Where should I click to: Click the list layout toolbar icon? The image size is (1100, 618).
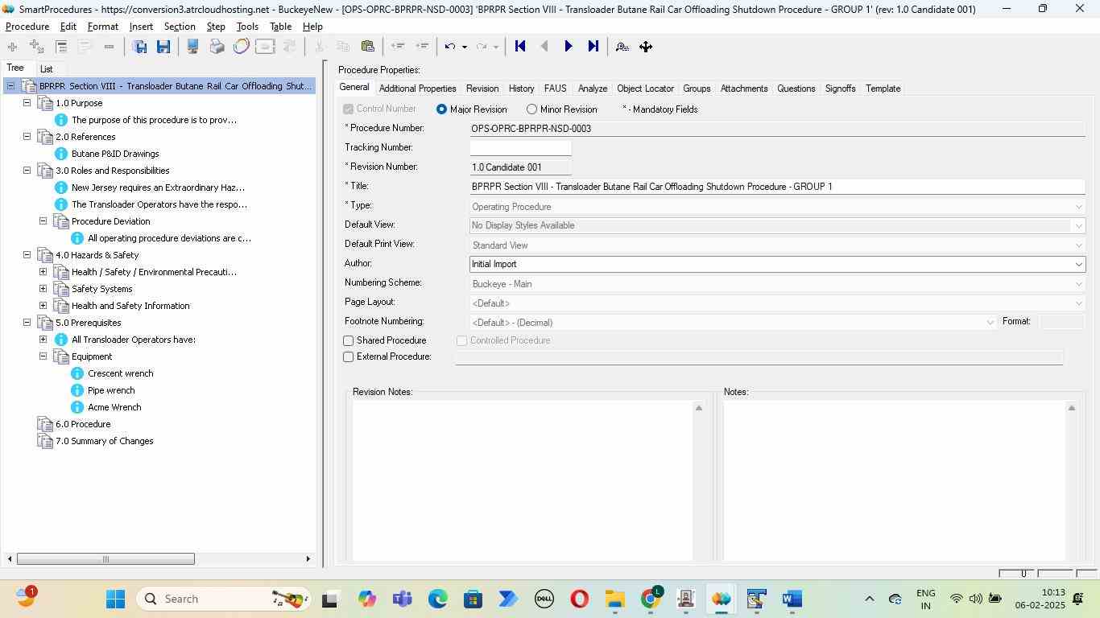pyautogui.click(x=61, y=47)
